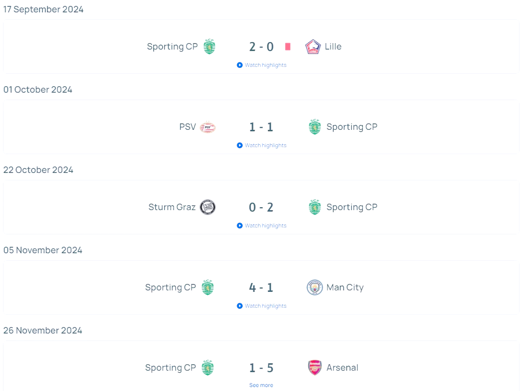
Task: Click the red card indicator beside Lille
Action: [288, 47]
